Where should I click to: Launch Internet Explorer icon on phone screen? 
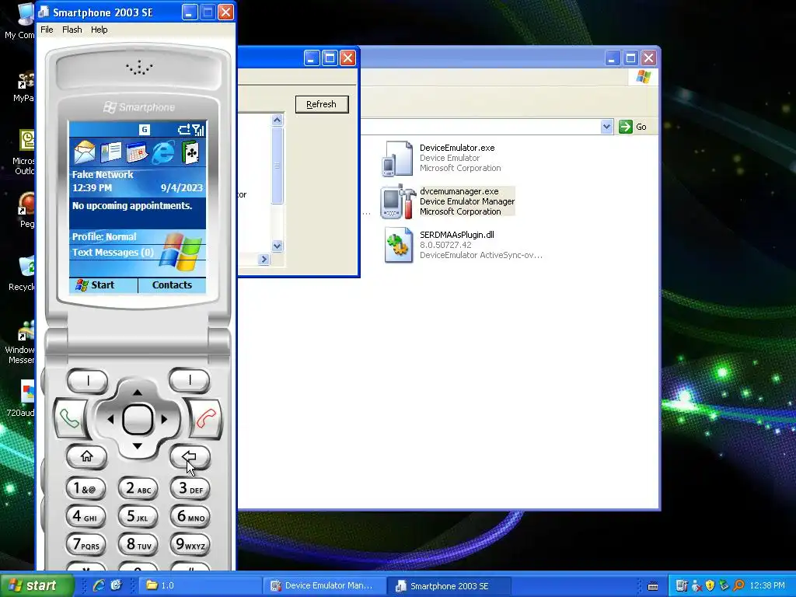coord(163,152)
